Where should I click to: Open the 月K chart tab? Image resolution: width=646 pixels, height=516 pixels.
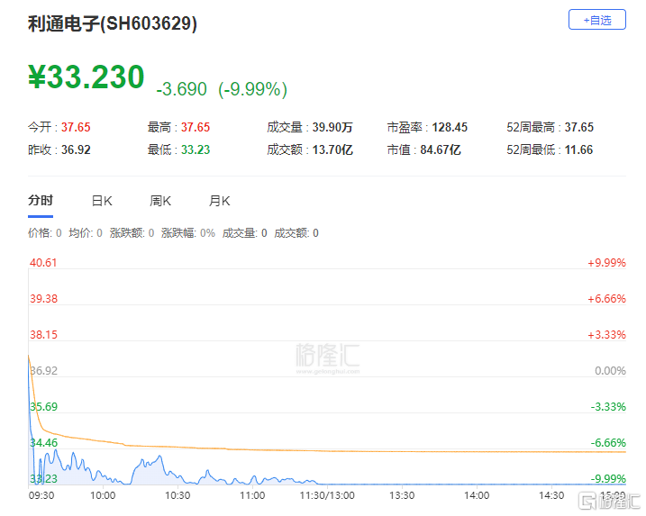pyautogui.click(x=219, y=201)
